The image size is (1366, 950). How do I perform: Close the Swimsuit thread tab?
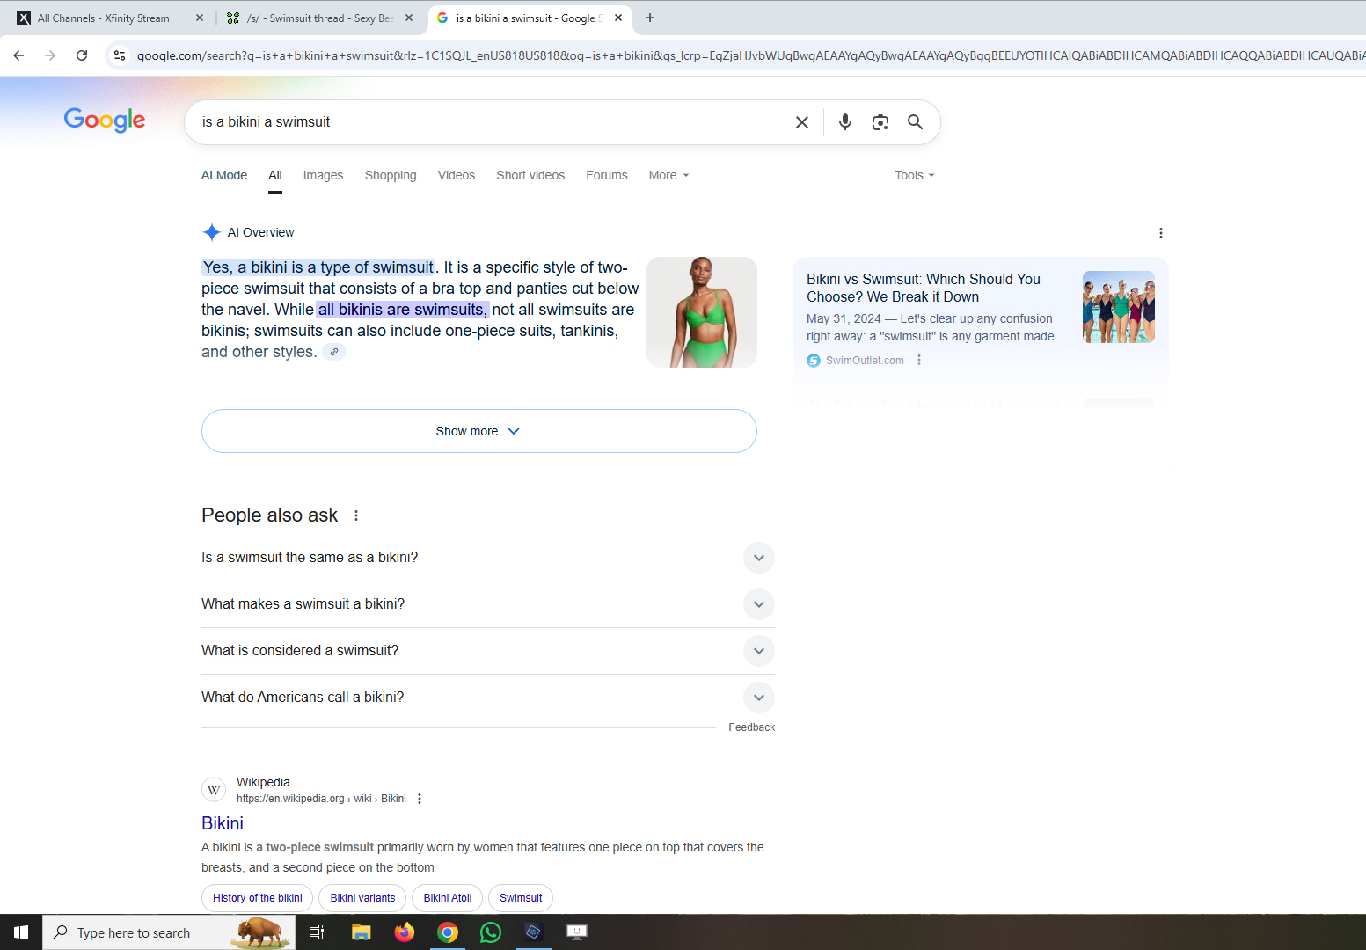[x=409, y=18]
